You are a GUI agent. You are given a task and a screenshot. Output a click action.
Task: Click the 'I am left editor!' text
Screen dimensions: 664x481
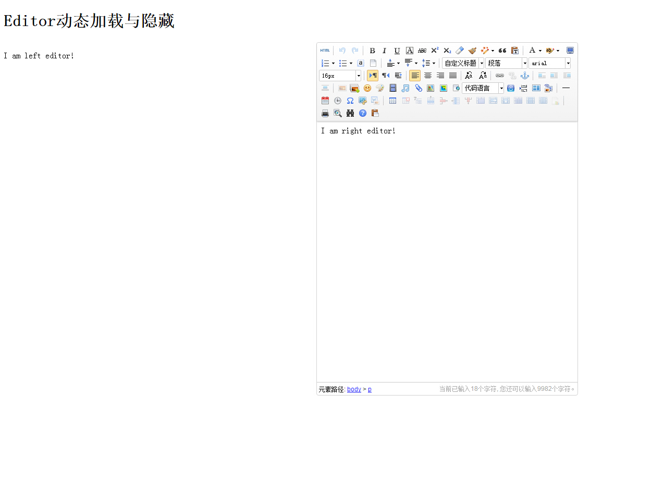click(x=39, y=56)
